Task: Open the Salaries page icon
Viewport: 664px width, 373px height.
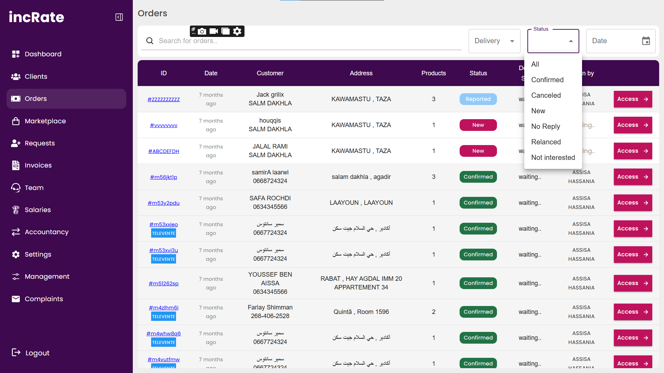Action: (16, 210)
